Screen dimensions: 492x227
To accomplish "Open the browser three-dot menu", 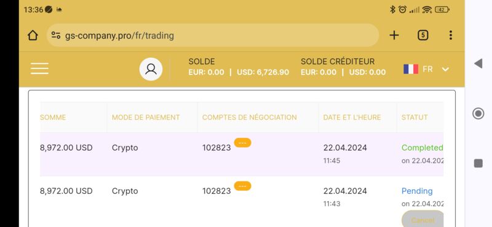I will [x=451, y=35].
